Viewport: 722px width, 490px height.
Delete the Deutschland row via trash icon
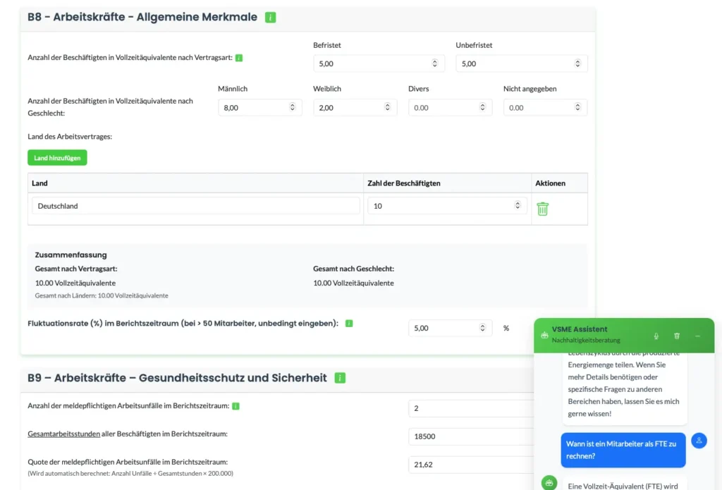542,209
